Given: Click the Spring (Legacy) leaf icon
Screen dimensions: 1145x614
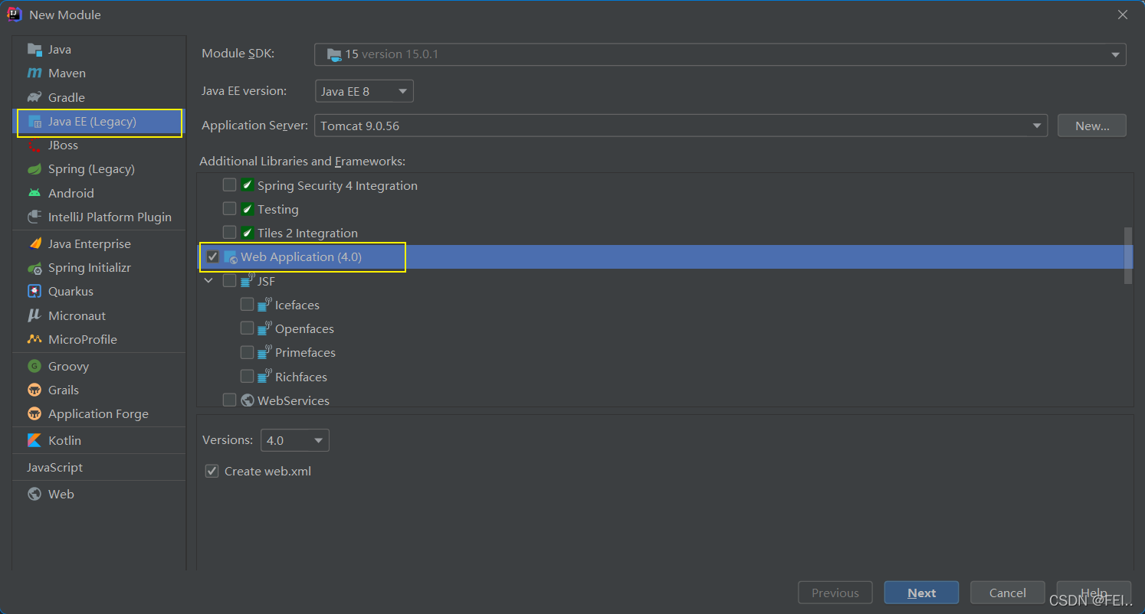Looking at the screenshot, I should [34, 169].
